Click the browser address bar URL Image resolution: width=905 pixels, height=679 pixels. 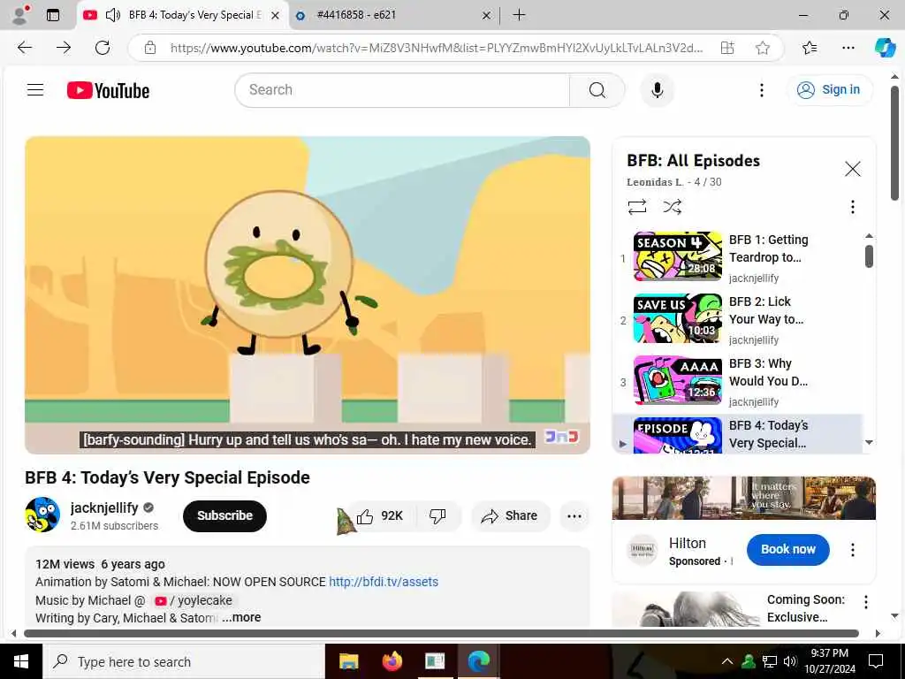(437, 48)
